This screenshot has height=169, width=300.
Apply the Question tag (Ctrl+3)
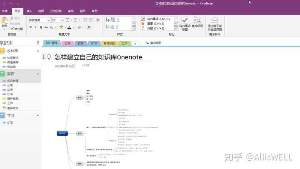tap(155, 28)
